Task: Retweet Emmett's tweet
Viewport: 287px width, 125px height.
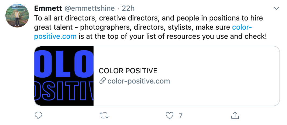Action: (x=104, y=116)
